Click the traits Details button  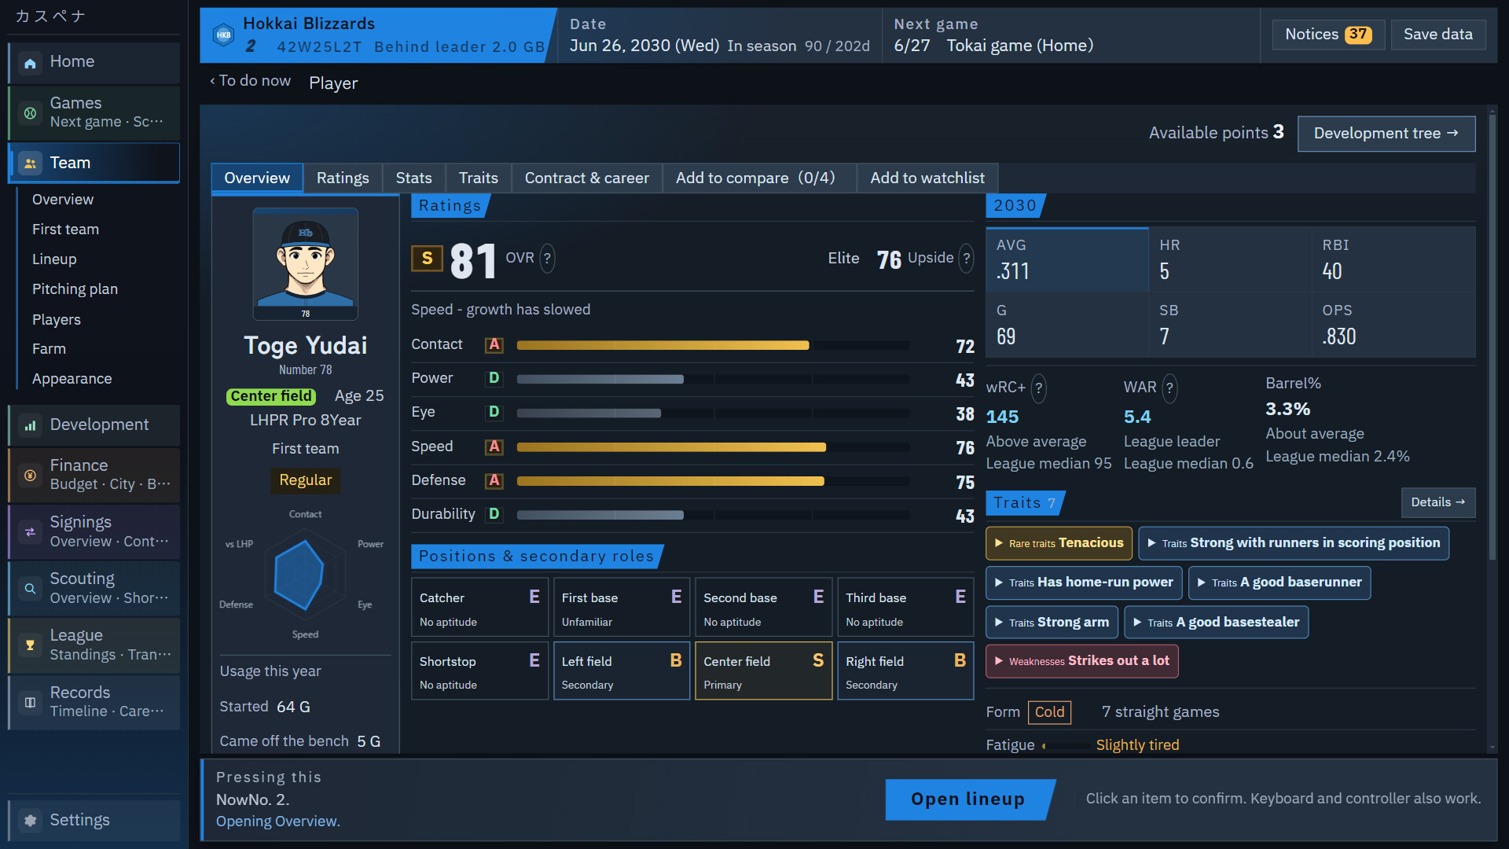1437,502
